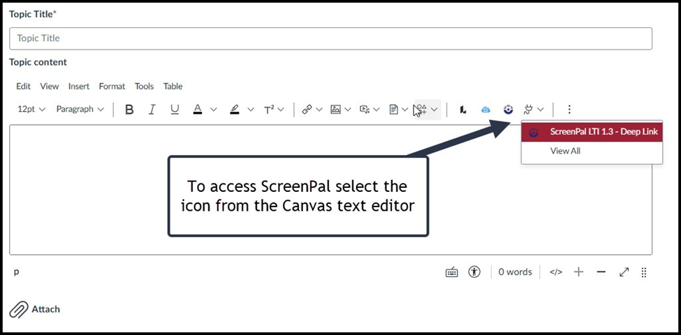
Task: Toggle underline formatting
Action: click(x=175, y=110)
